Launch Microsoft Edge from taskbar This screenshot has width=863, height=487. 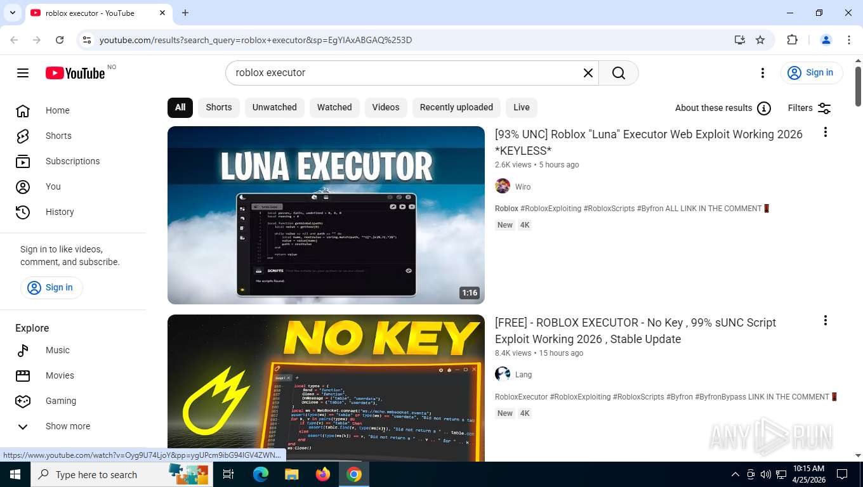click(x=261, y=474)
